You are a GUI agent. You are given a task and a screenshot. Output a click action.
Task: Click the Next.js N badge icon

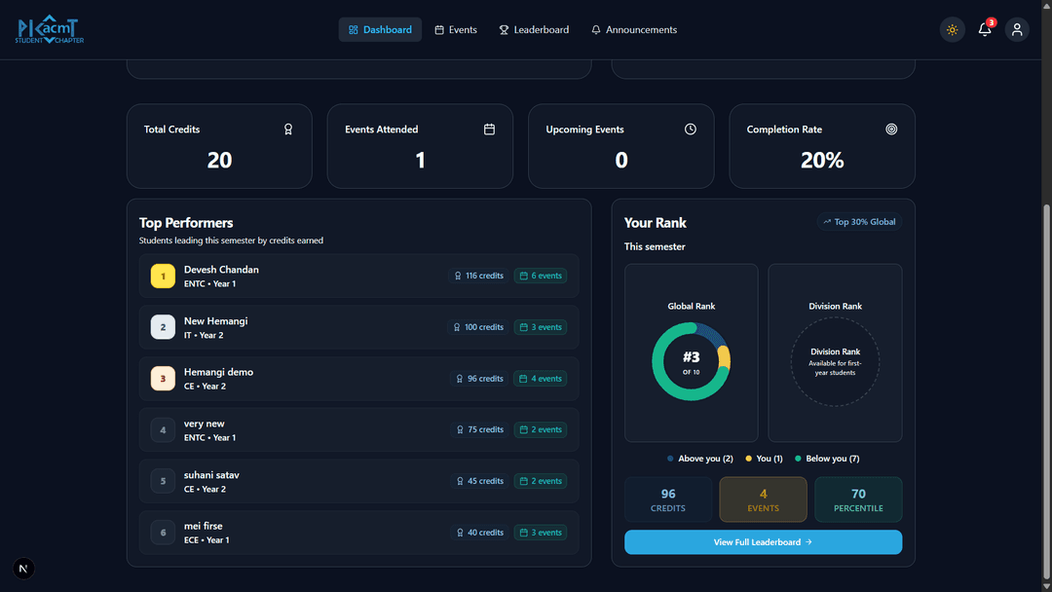[x=24, y=569]
